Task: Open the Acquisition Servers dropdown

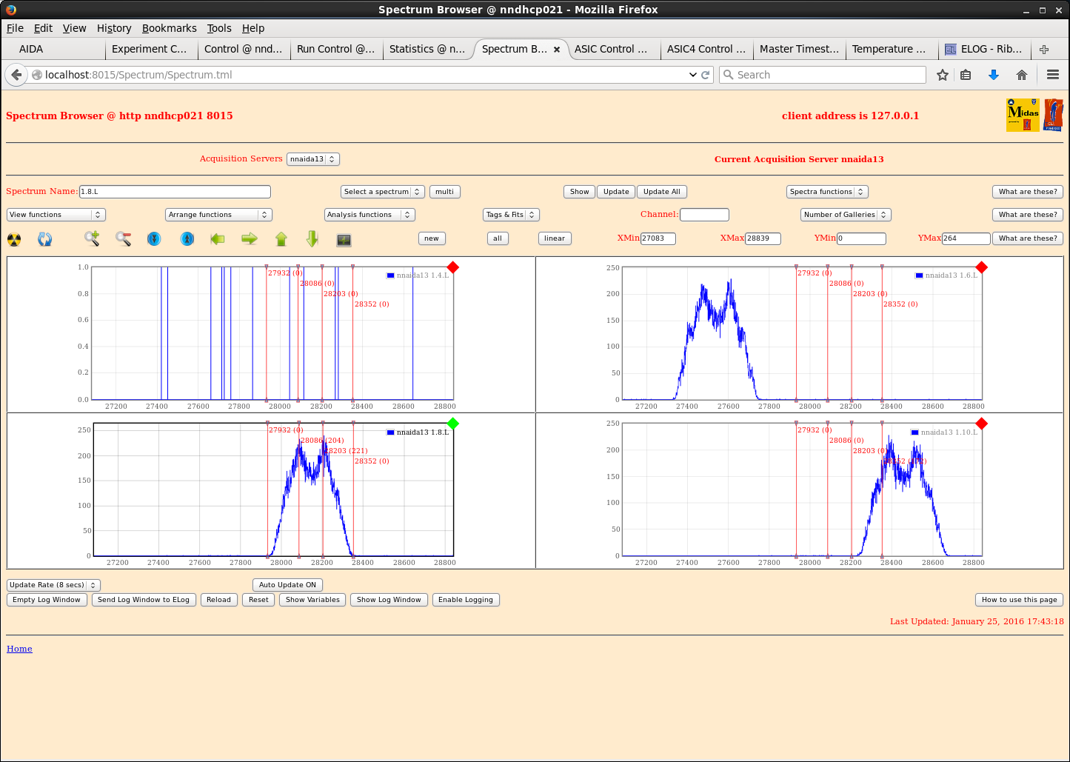Action: click(x=312, y=159)
